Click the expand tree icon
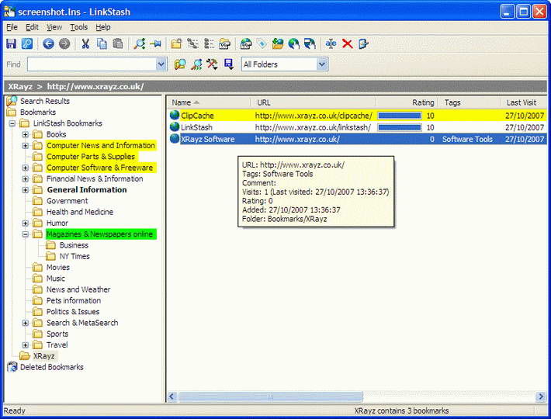This screenshot has width=551, height=419. (x=192, y=44)
